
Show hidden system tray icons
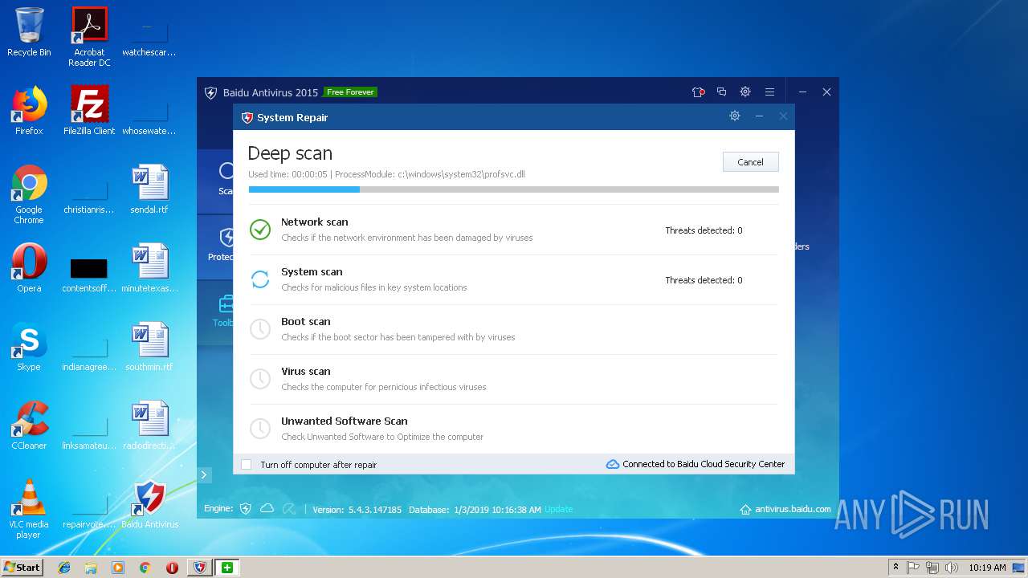(x=895, y=568)
